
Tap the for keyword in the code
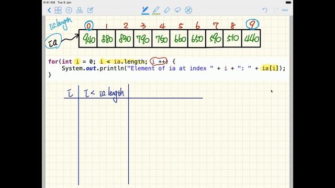(x=53, y=62)
